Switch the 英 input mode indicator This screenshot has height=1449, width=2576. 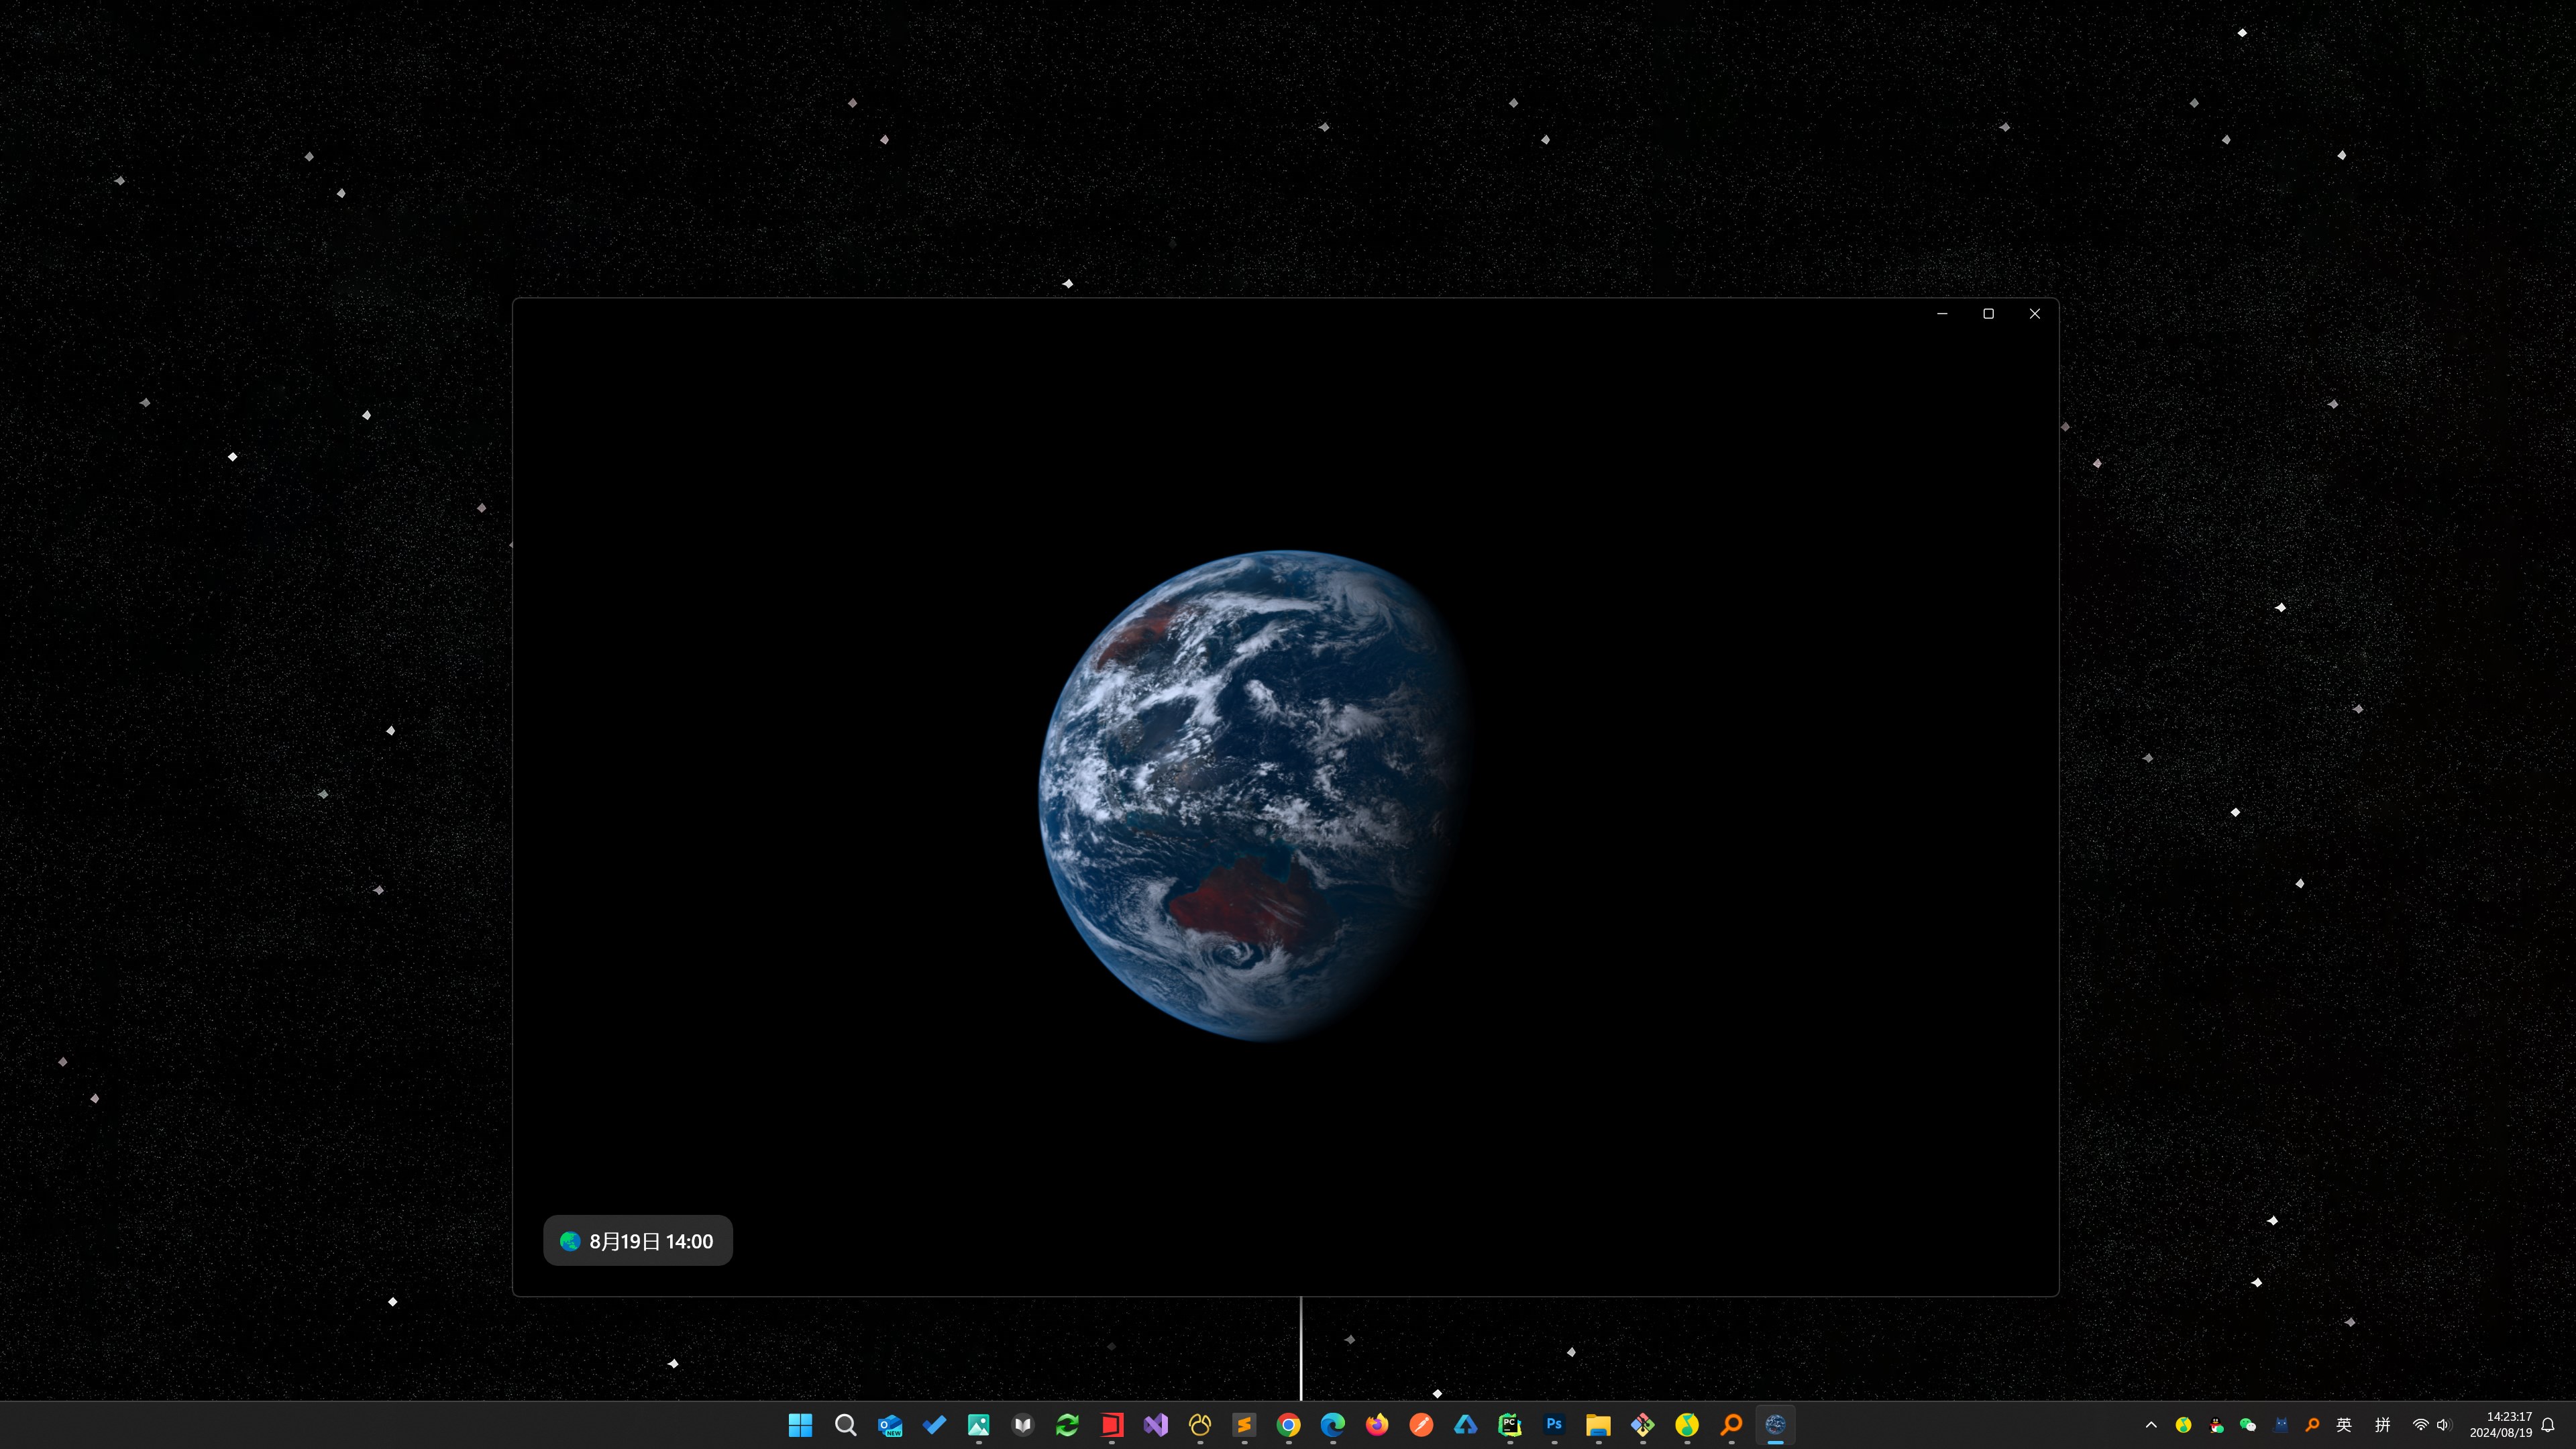click(x=2345, y=1424)
